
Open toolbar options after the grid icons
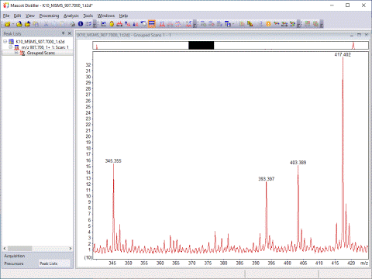(x=322, y=24)
